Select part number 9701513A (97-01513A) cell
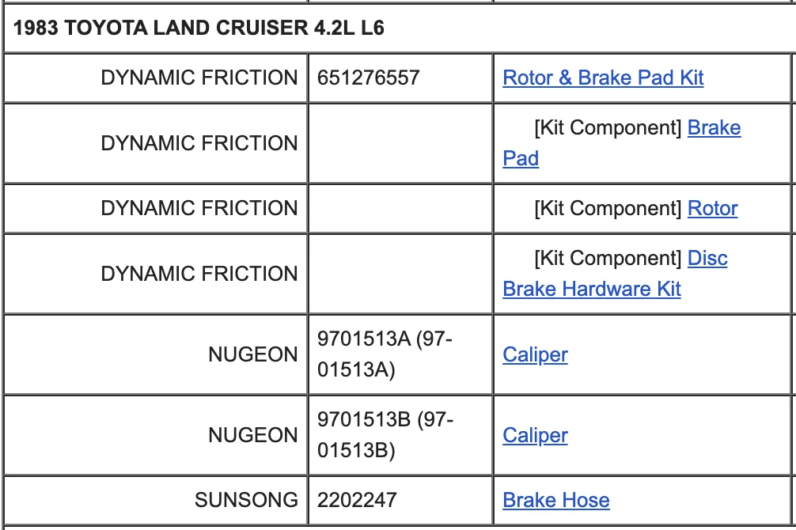 pyautogui.click(x=400, y=354)
